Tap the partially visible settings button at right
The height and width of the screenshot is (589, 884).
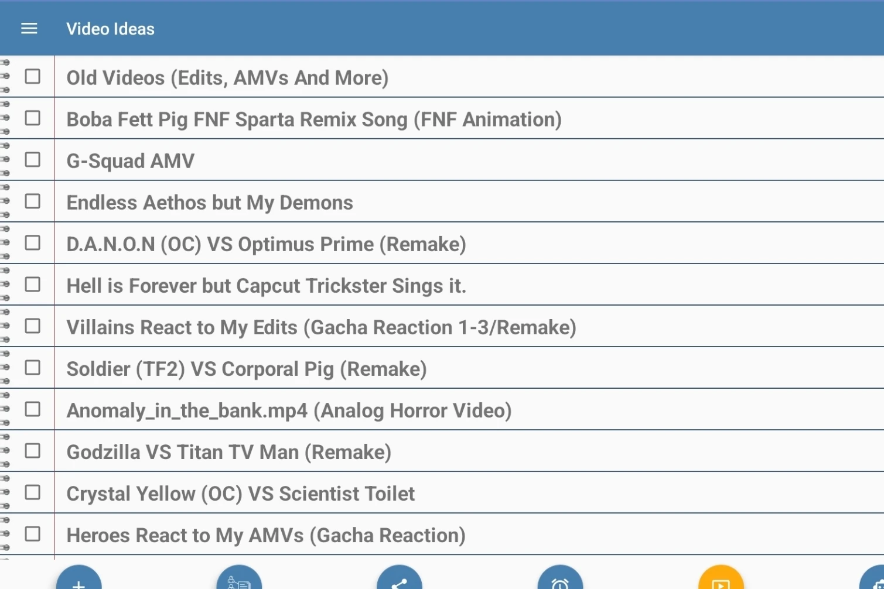click(x=875, y=581)
